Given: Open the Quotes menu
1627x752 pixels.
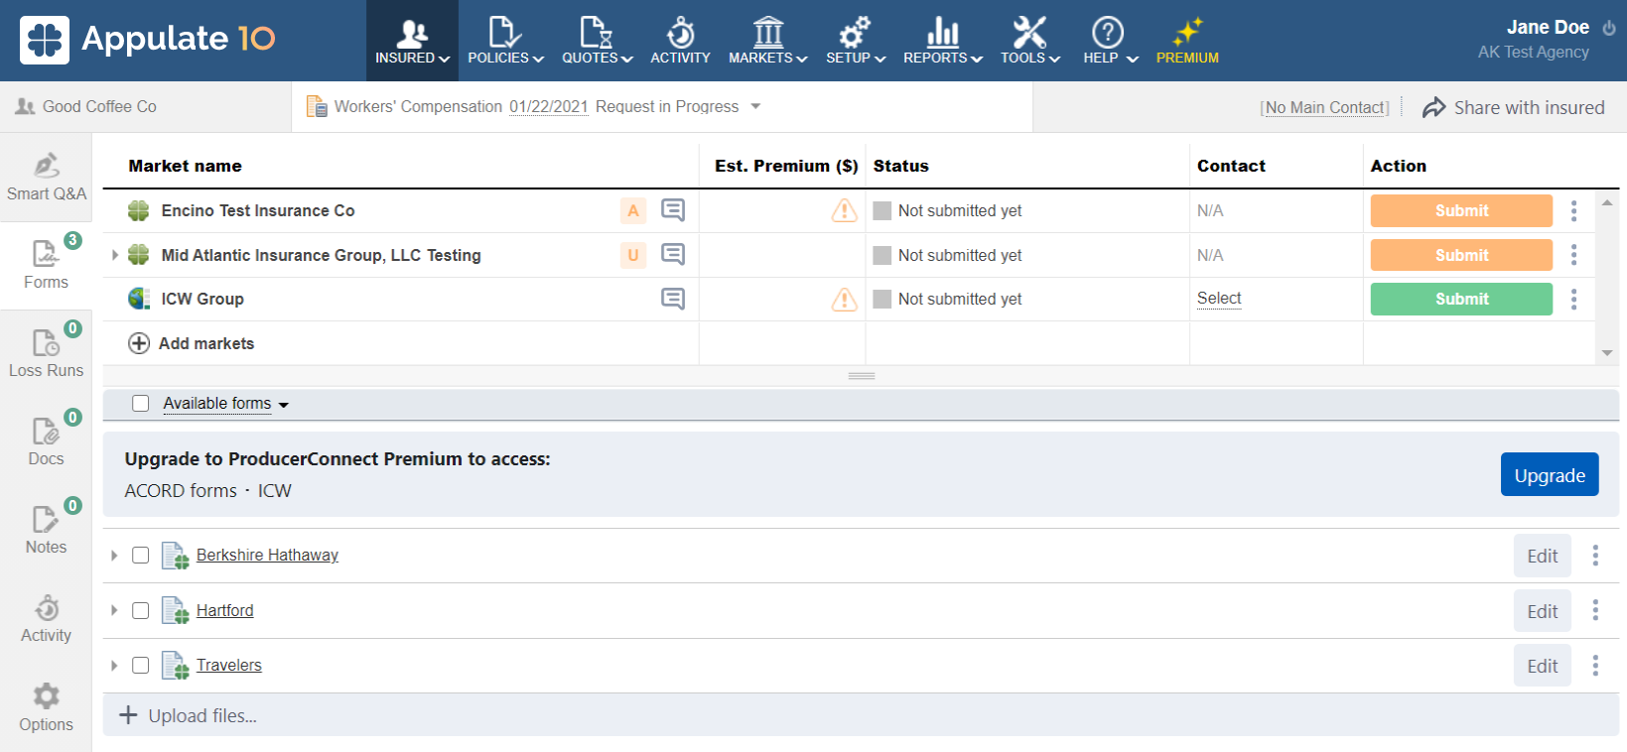Looking at the screenshot, I should tap(597, 41).
